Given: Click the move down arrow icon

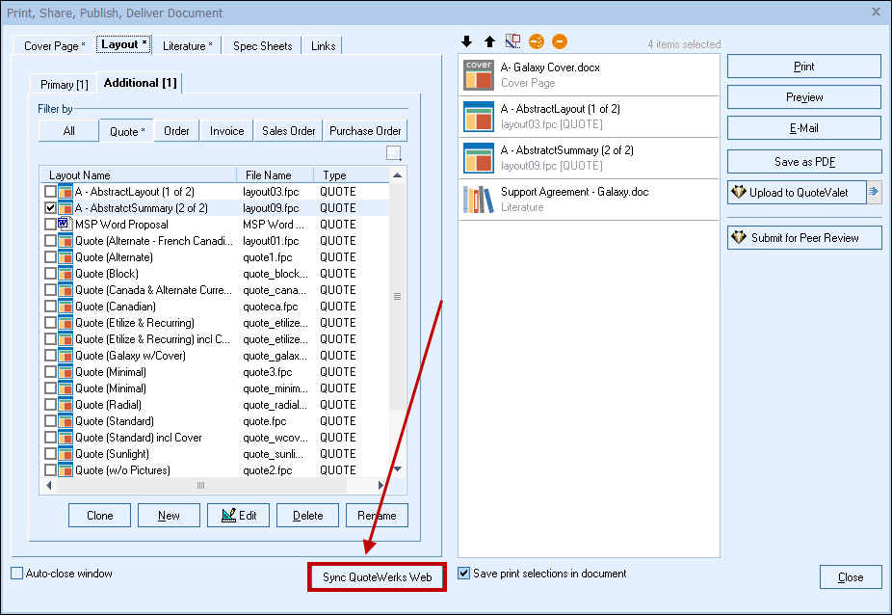Looking at the screenshot, I should pos(467,41).
